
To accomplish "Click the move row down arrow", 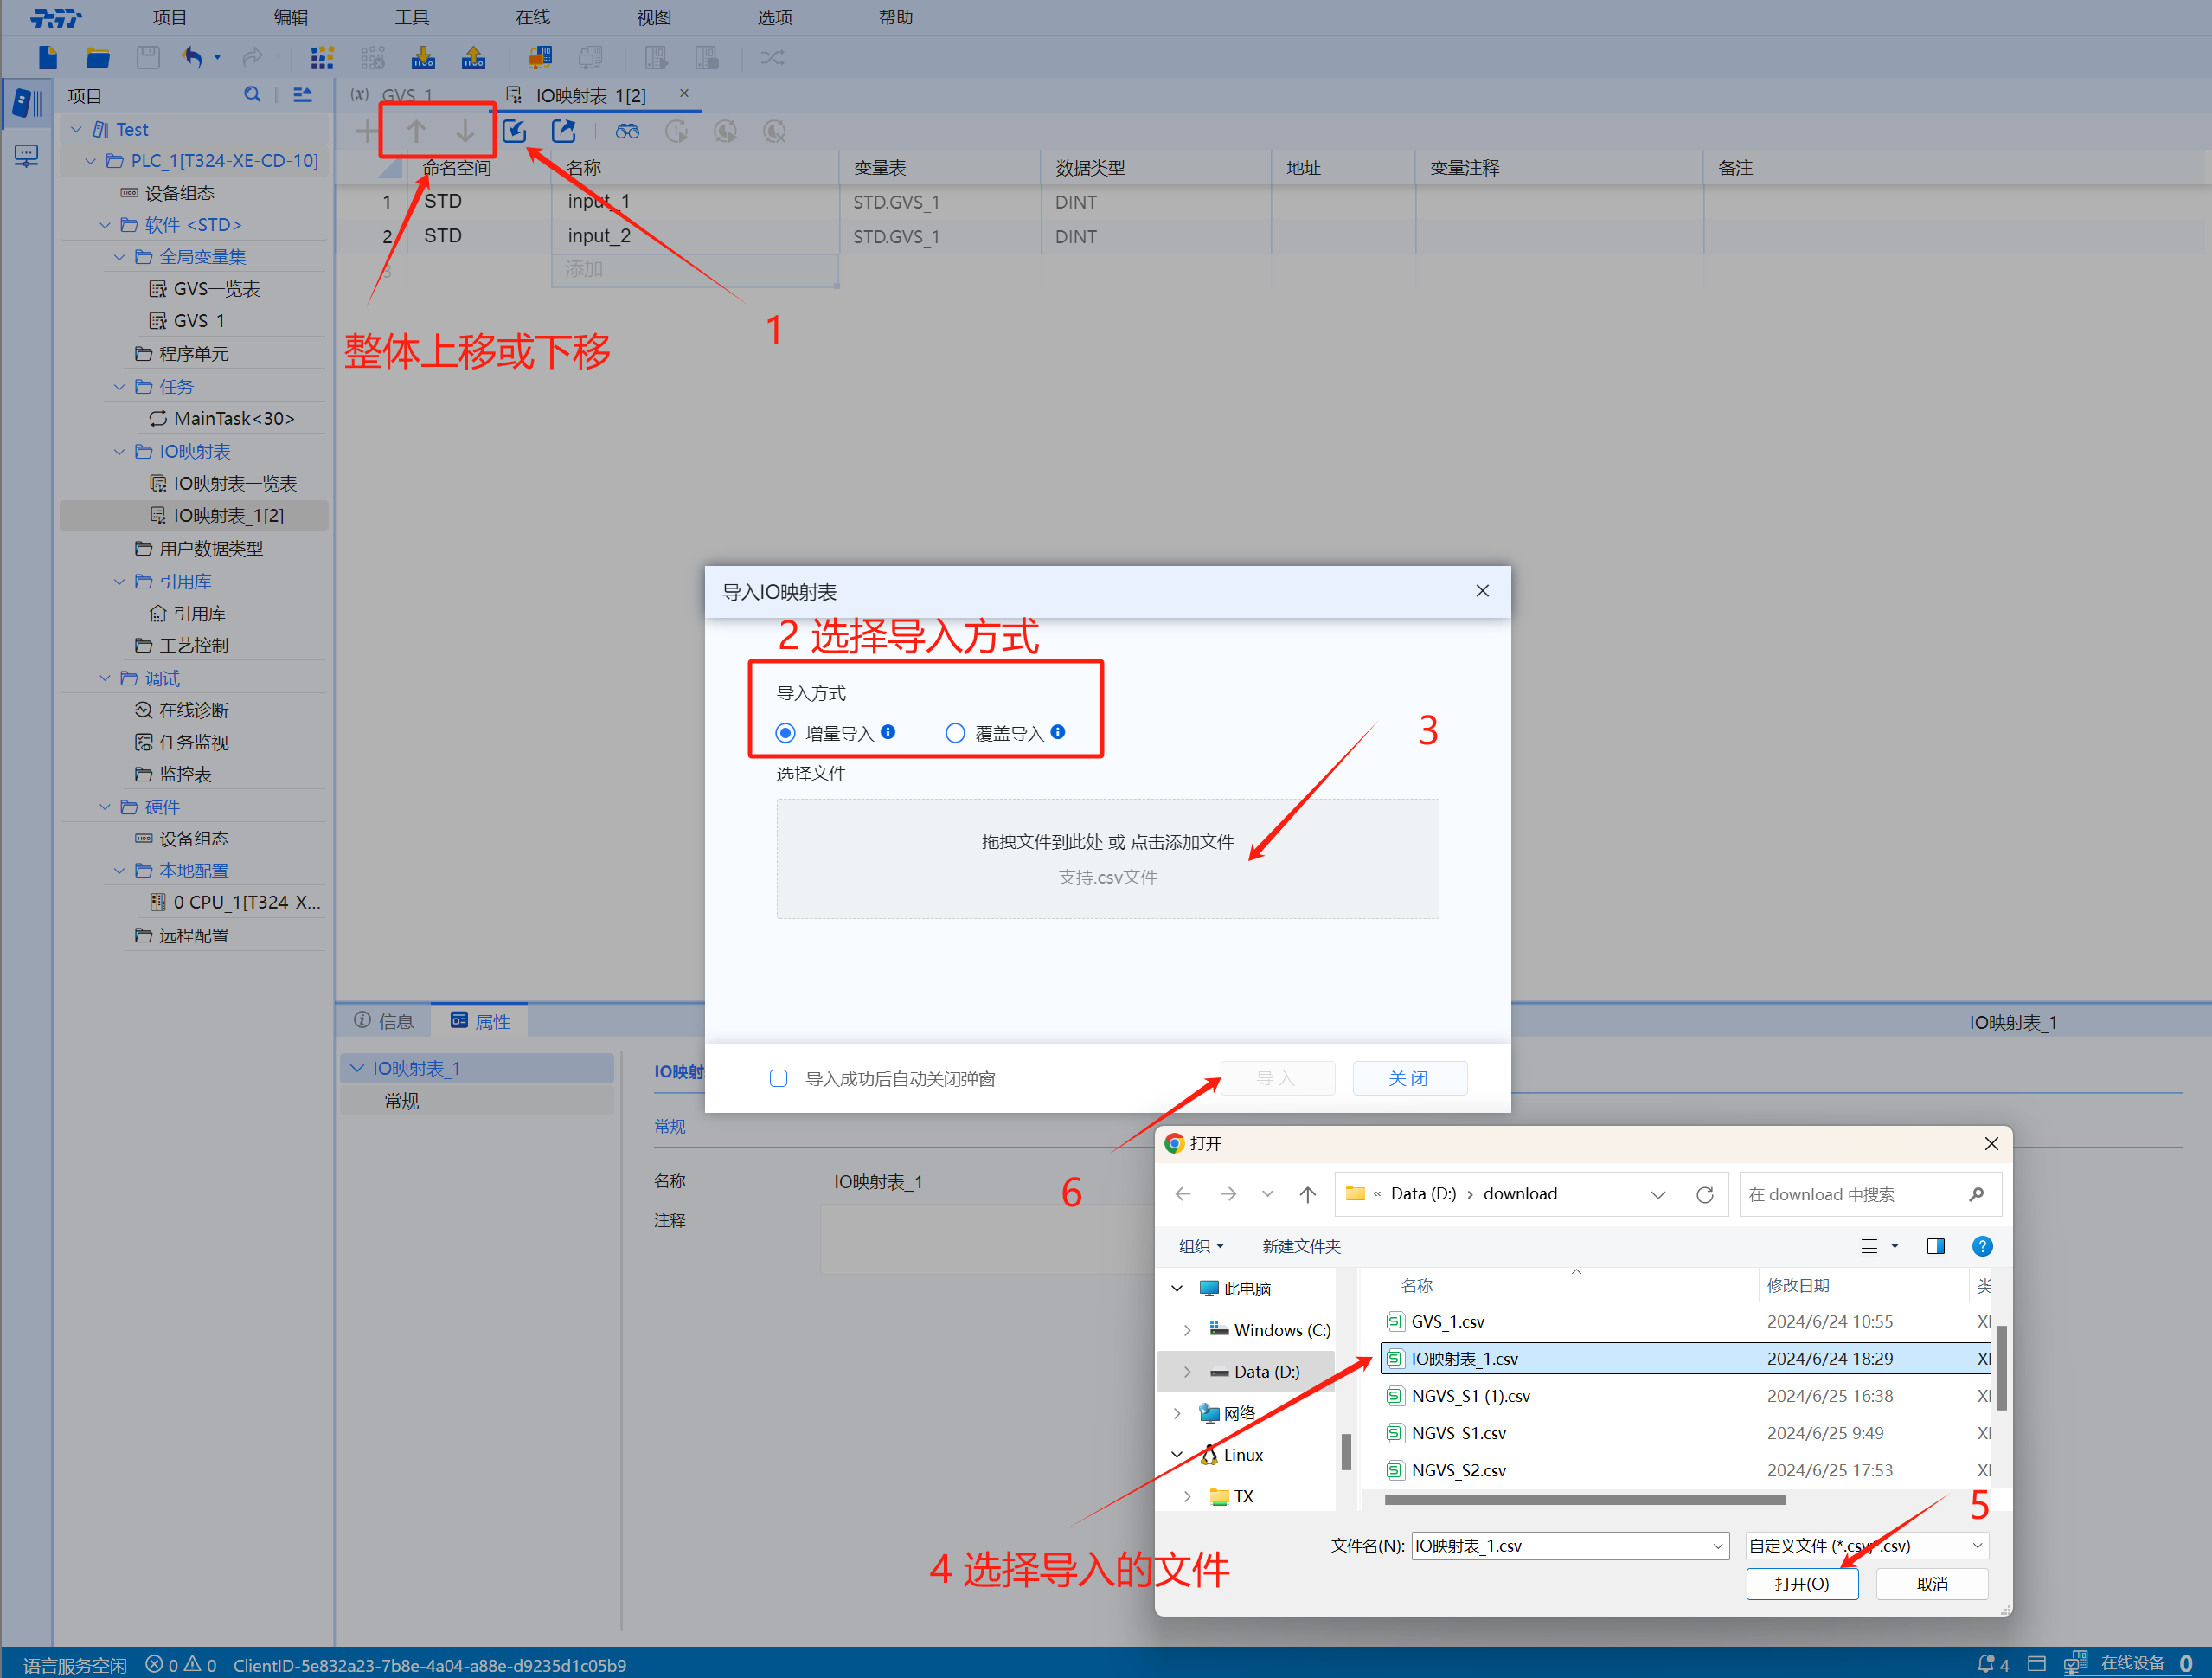I will point(465,131).
